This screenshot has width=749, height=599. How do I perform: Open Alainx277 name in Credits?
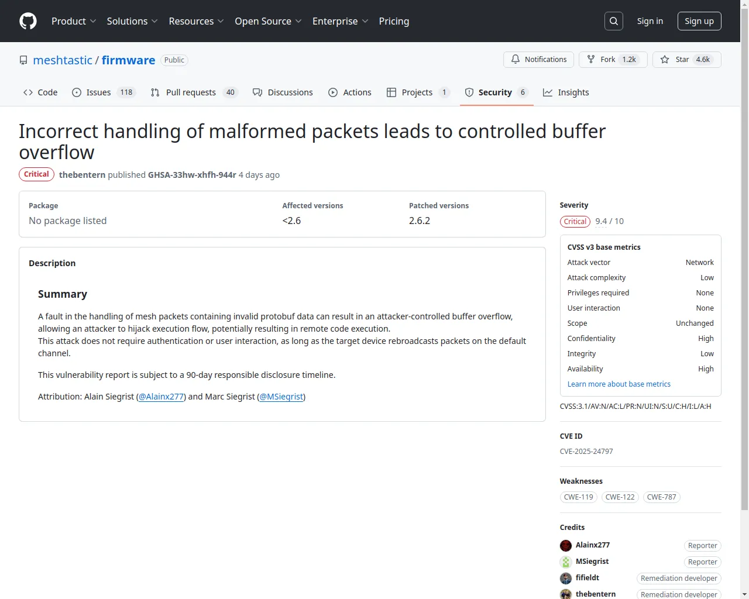[x=593, y=545]
